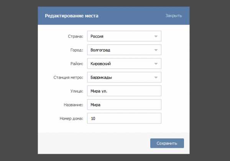
Task: Focus the Номер дома field containing 10
Action: pyautogui.click(x=124, y=118)
